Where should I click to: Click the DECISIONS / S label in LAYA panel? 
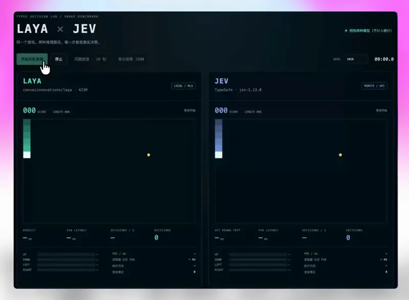tap(122, 230)
